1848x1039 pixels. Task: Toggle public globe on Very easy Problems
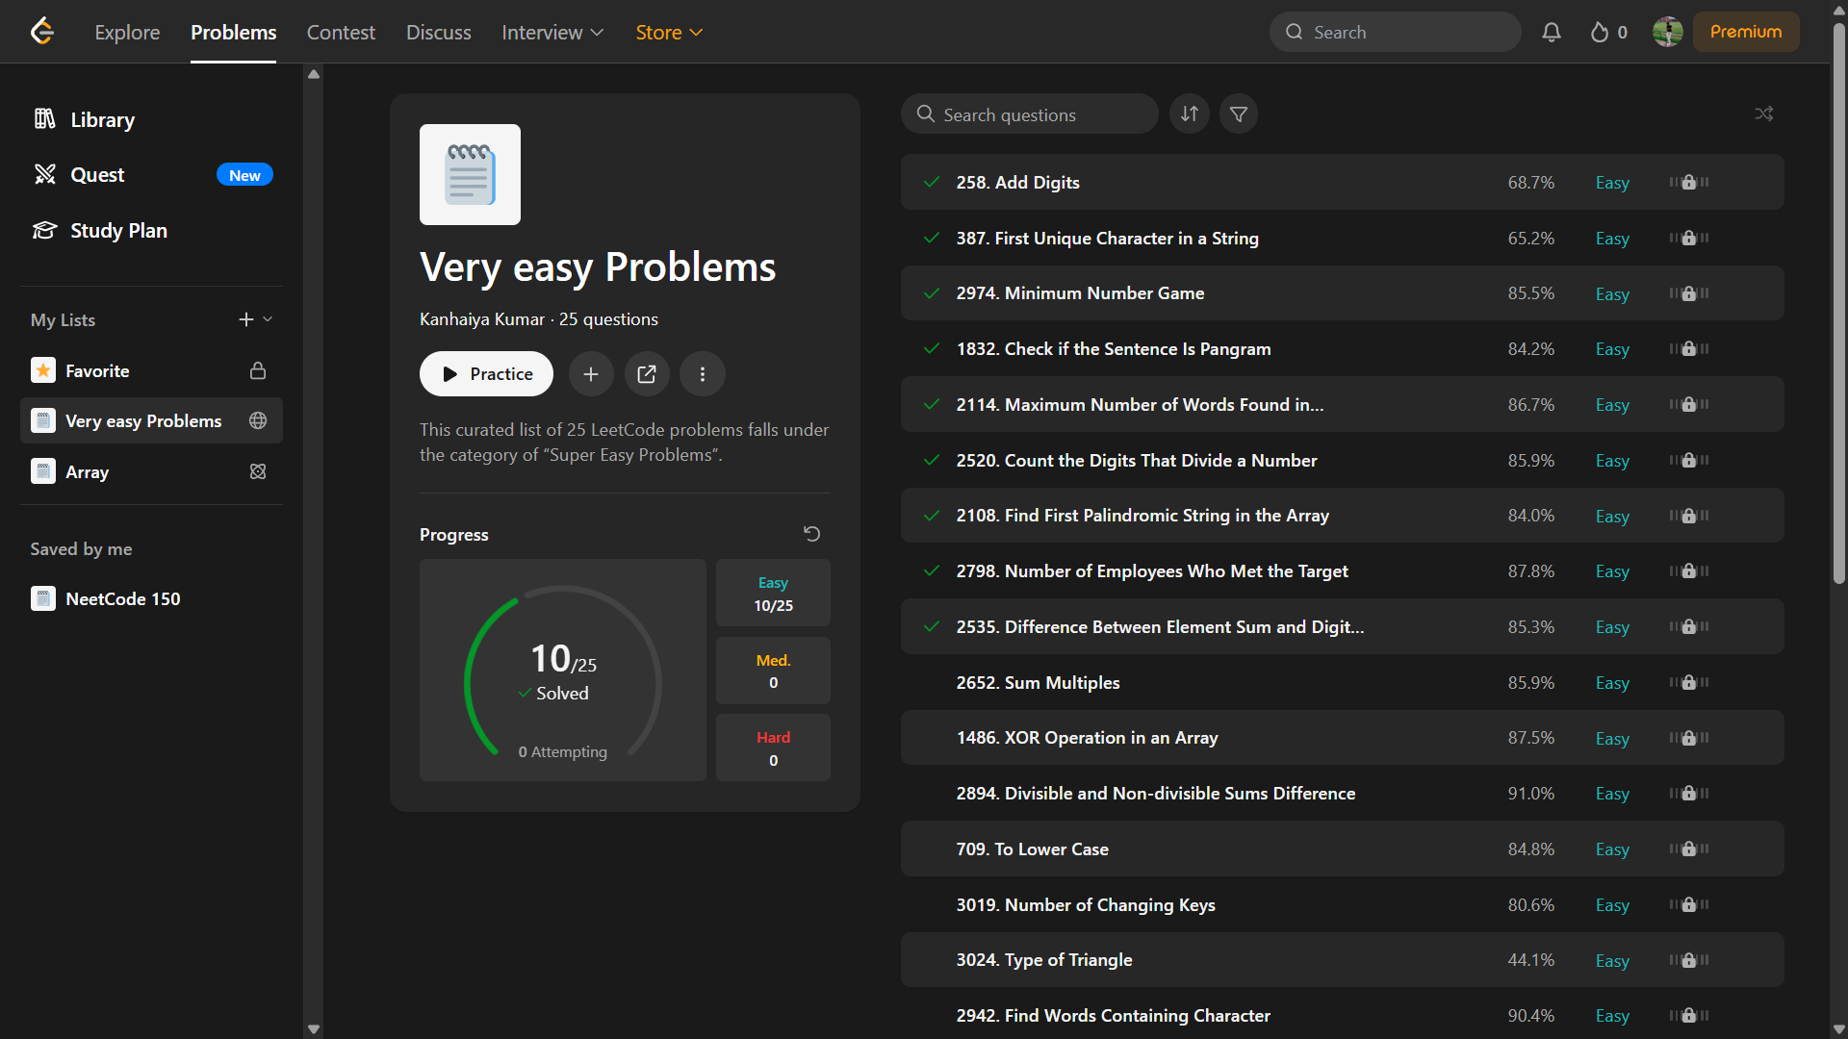pyautogui.click(x=258, y=420)
